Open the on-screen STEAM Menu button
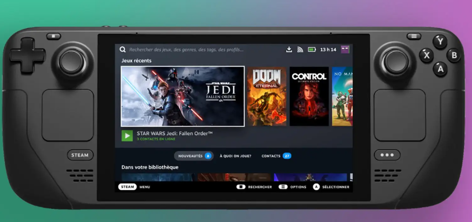Screen dimensions: 472x222 click(x=127, y=187)
